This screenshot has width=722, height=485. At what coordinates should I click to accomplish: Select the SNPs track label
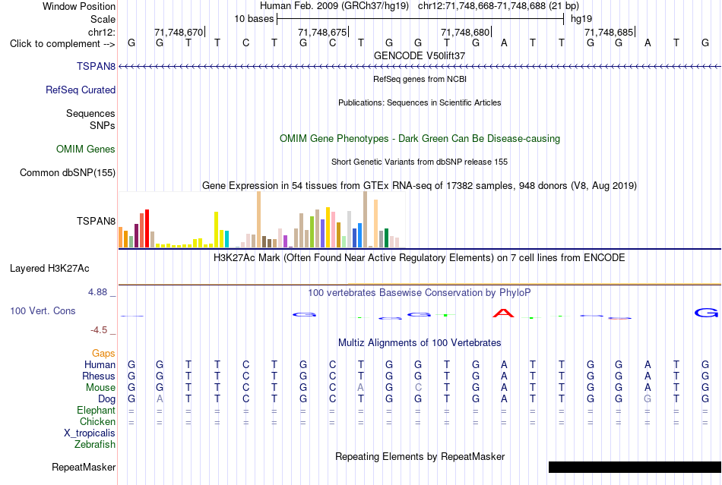coord(103,125)
